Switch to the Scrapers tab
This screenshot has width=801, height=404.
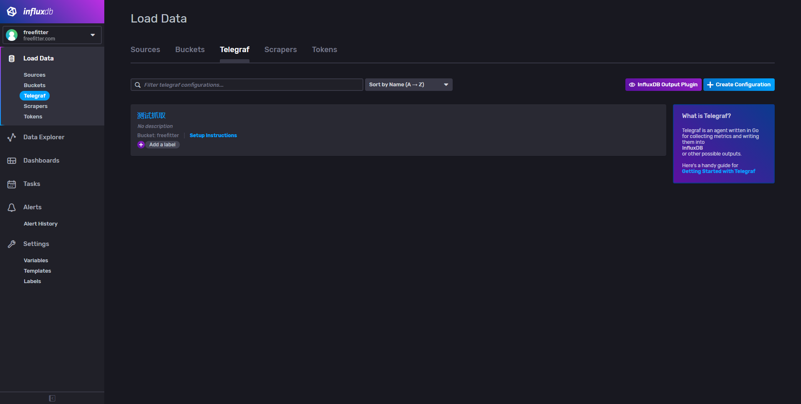pyautogui.click(x=281, y=50)
